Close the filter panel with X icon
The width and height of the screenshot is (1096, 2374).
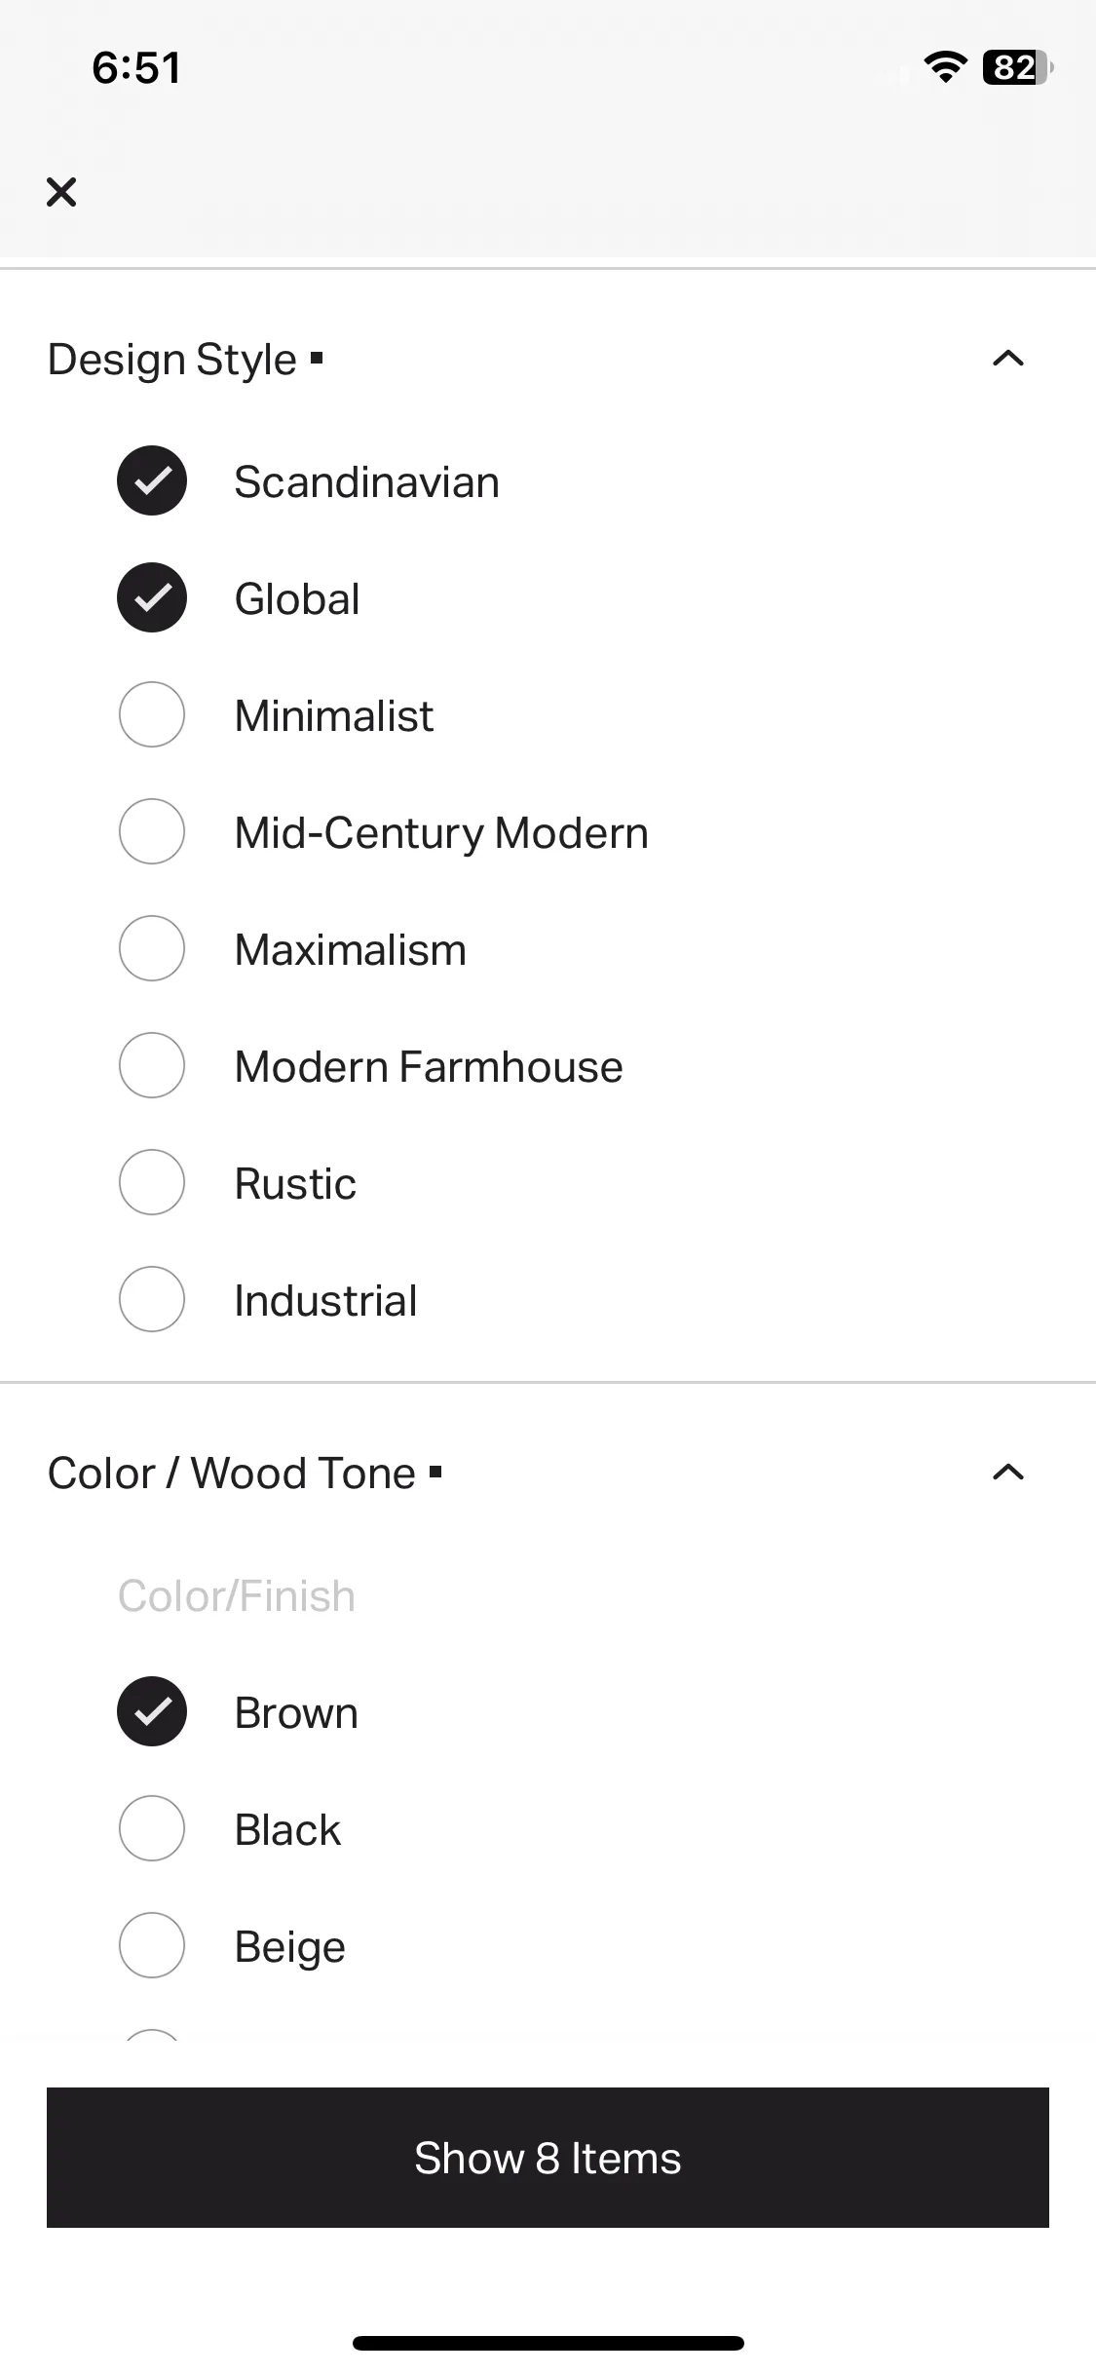pos(61,192)
